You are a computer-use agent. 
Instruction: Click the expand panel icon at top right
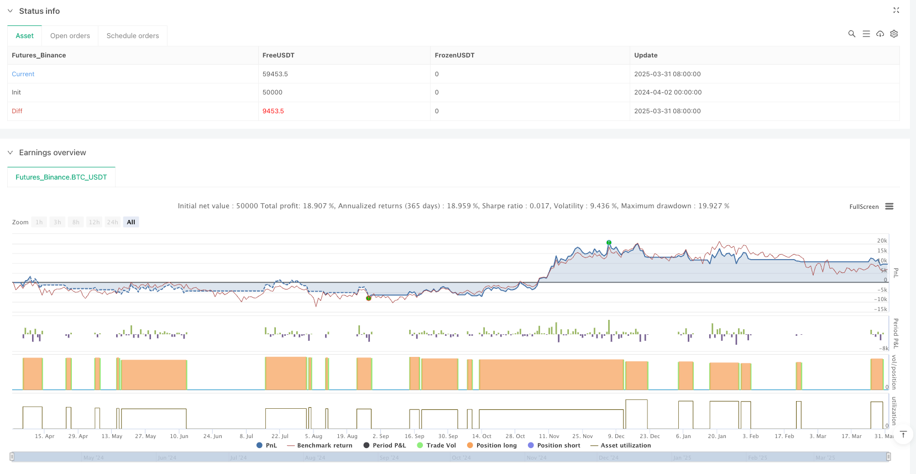pyautogui.click(x=896, y=10)
